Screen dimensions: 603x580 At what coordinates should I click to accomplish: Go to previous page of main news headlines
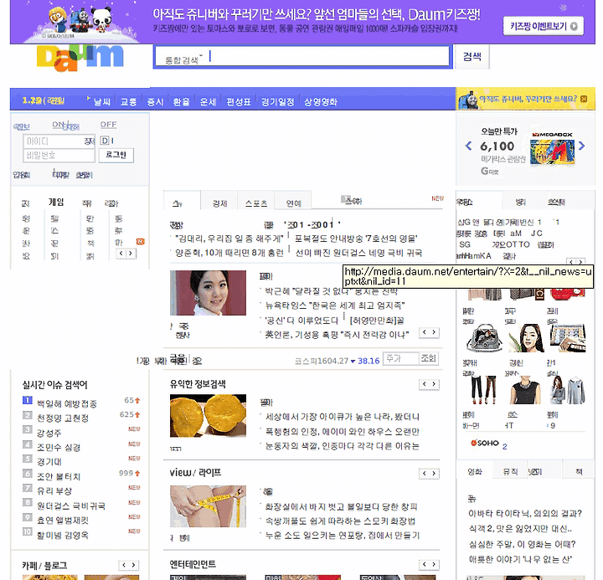(424, 332)
